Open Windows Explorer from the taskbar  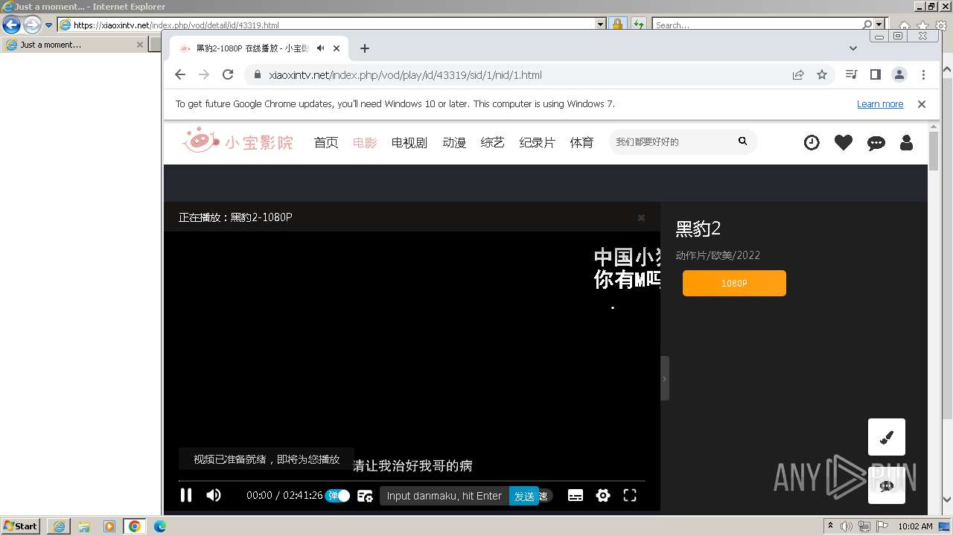point(84,526)
